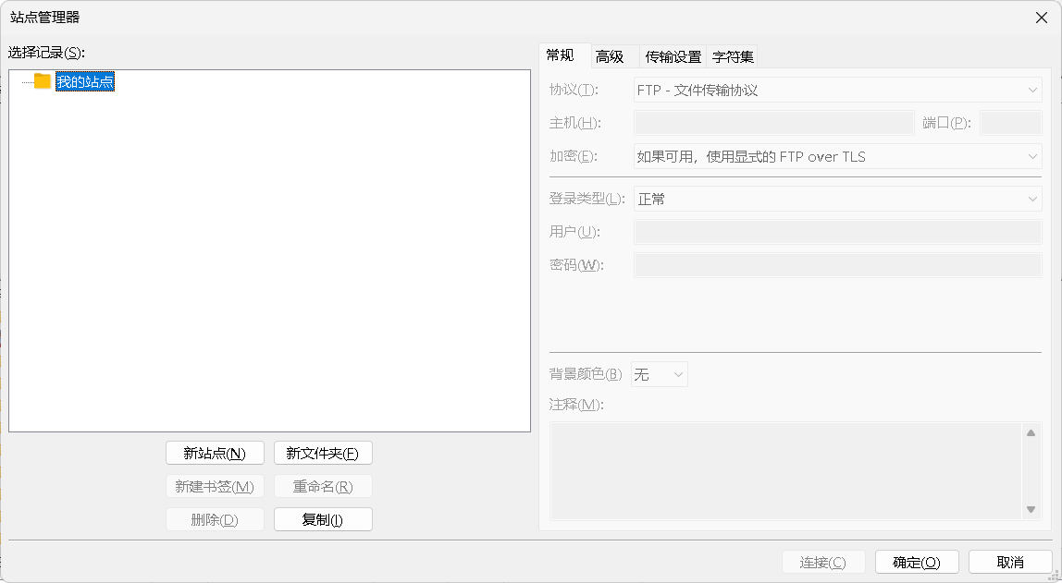Create a folder with 新文件夹 button
The height and width of the screenshot is (583, 1062).
(x=323, y=453)
